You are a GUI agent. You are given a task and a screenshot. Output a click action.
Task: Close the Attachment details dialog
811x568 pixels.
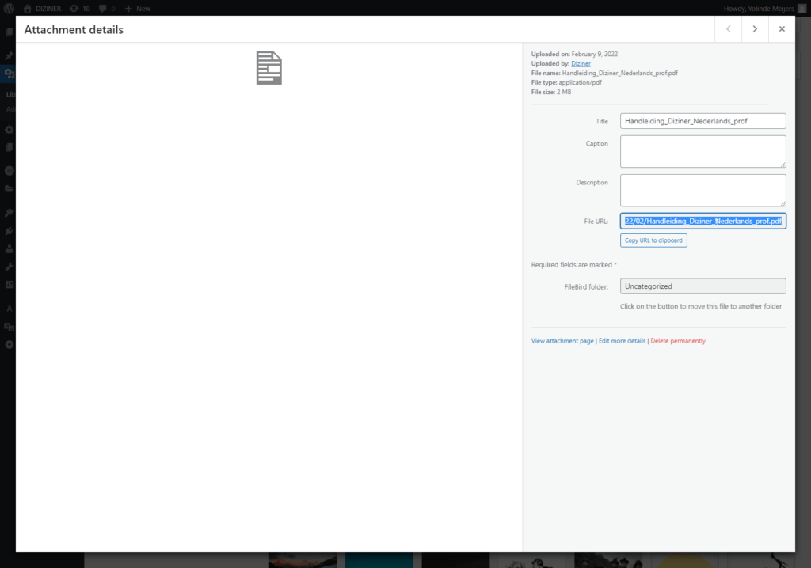tap(782, 29)
